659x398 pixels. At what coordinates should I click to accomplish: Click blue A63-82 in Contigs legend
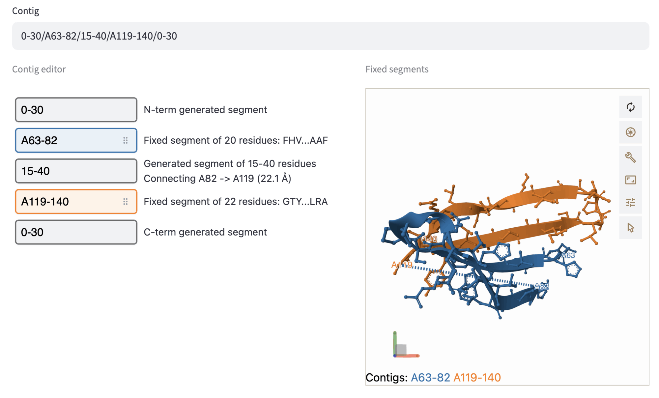point(430,378)
